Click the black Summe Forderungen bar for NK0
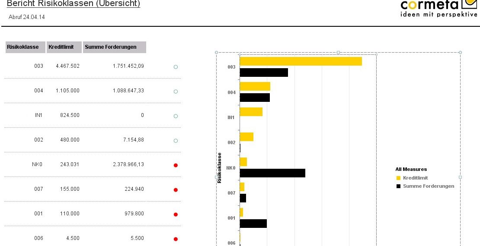 pyautogui.click(x=272, y=173)
